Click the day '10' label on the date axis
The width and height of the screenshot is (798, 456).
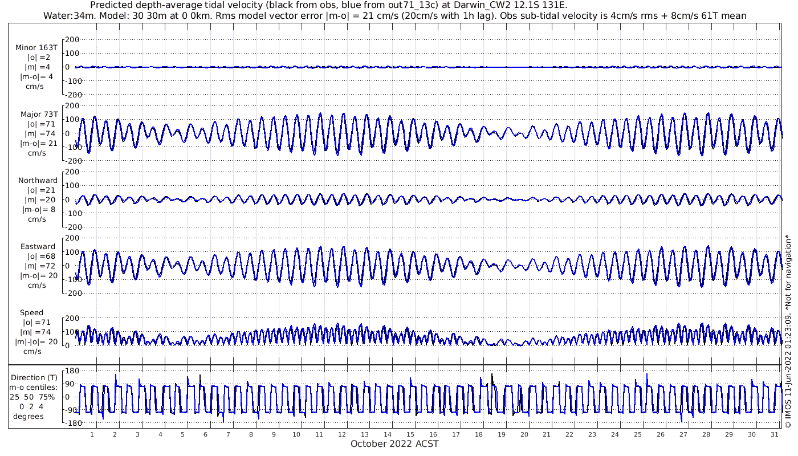296,434
